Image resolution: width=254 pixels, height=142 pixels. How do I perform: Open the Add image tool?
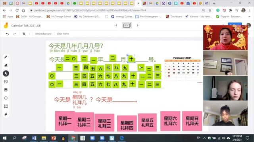(6, 90)
